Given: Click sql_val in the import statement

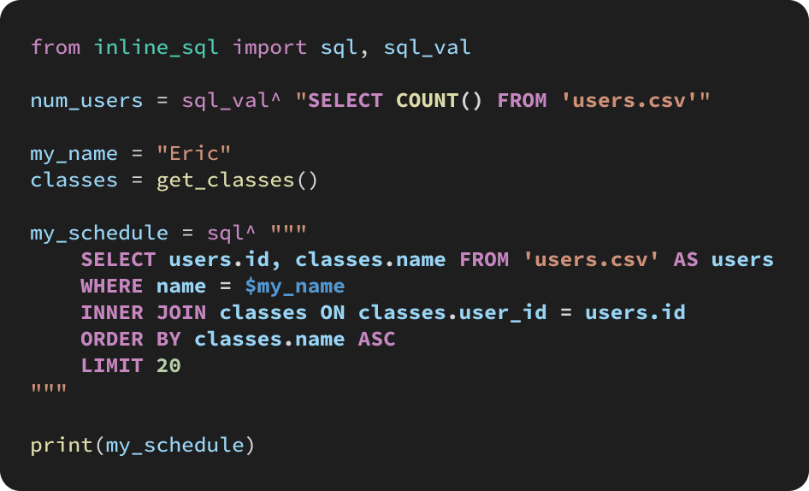Looking at the screenshot, I should click(x=428, y=48).
